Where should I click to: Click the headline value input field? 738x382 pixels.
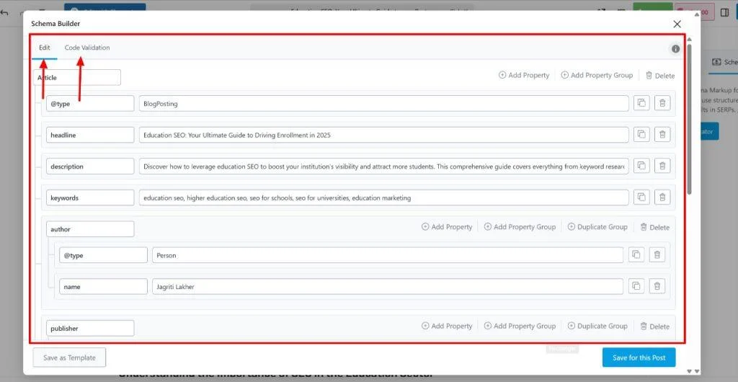383,135
